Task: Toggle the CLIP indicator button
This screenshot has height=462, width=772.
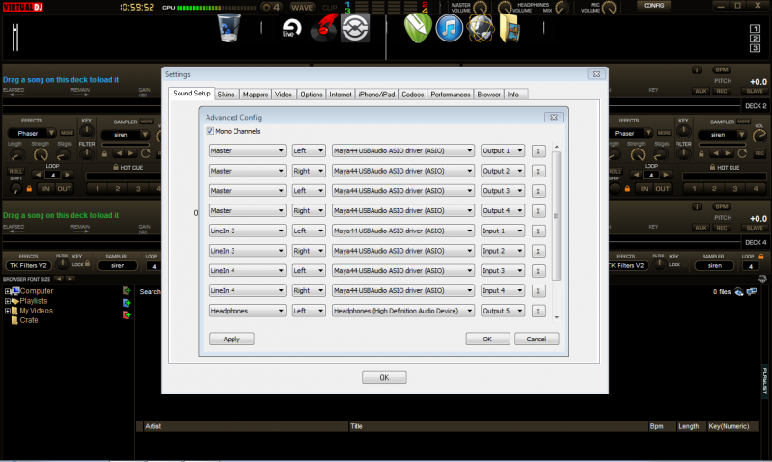Action: 329,8
